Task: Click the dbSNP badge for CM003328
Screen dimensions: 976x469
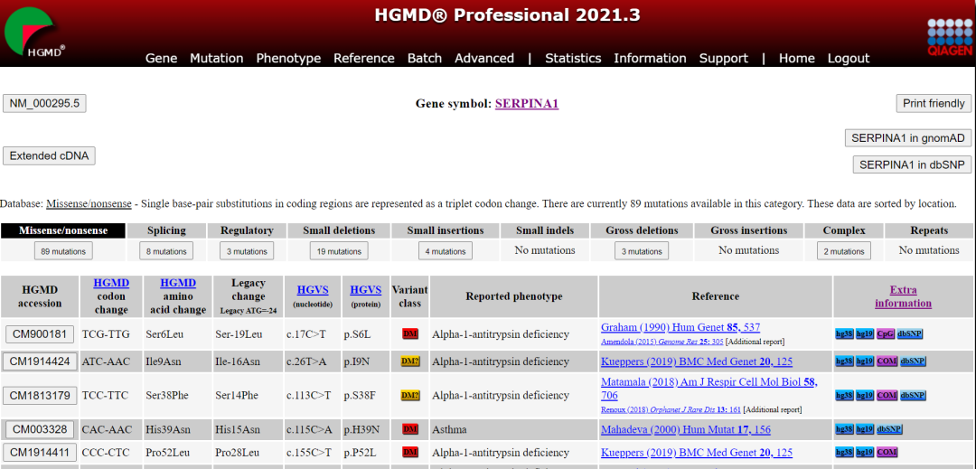Action: [889, 428]
